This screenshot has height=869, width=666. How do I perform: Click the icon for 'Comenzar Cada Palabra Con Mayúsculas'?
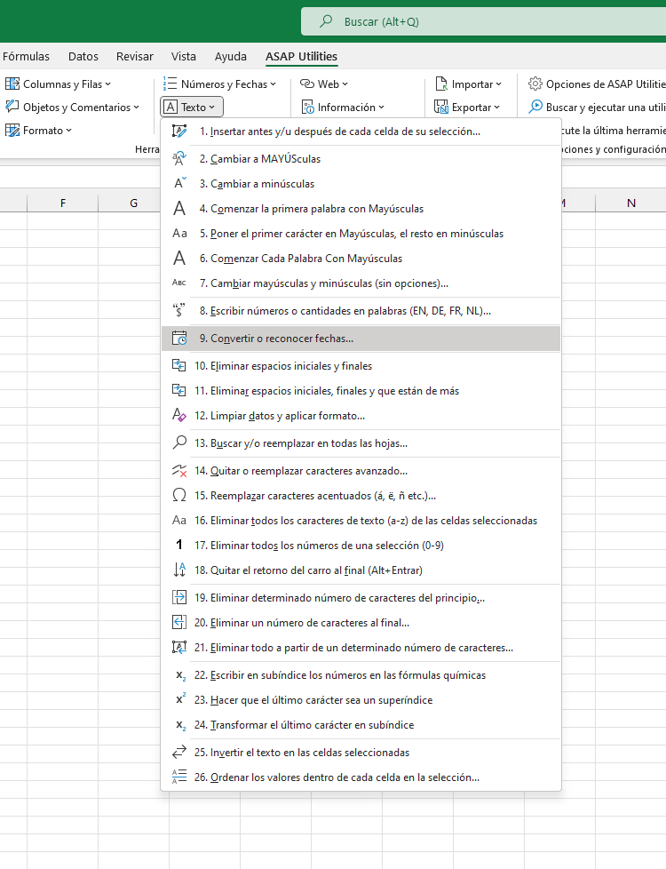[179, 259]
